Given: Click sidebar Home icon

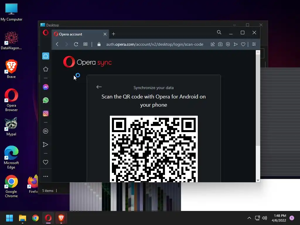Looking at the screenshot, I should [x=45, y=56].
